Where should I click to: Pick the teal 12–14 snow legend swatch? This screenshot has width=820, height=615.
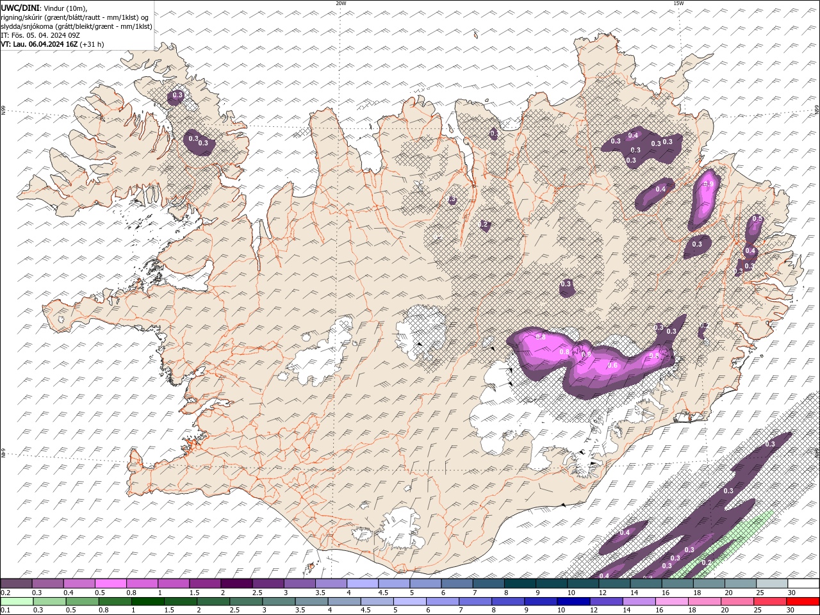pos(614,584)
